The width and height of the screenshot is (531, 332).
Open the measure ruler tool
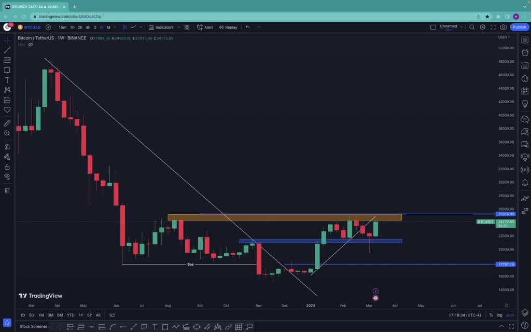pyautogui.click(x=7, y=123)
